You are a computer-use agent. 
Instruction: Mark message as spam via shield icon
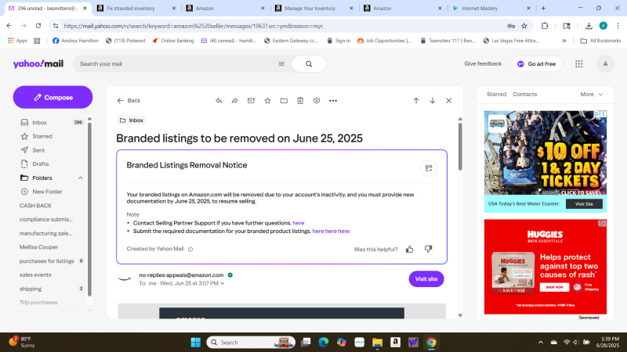pyautogui.click(x=317, y=100)
